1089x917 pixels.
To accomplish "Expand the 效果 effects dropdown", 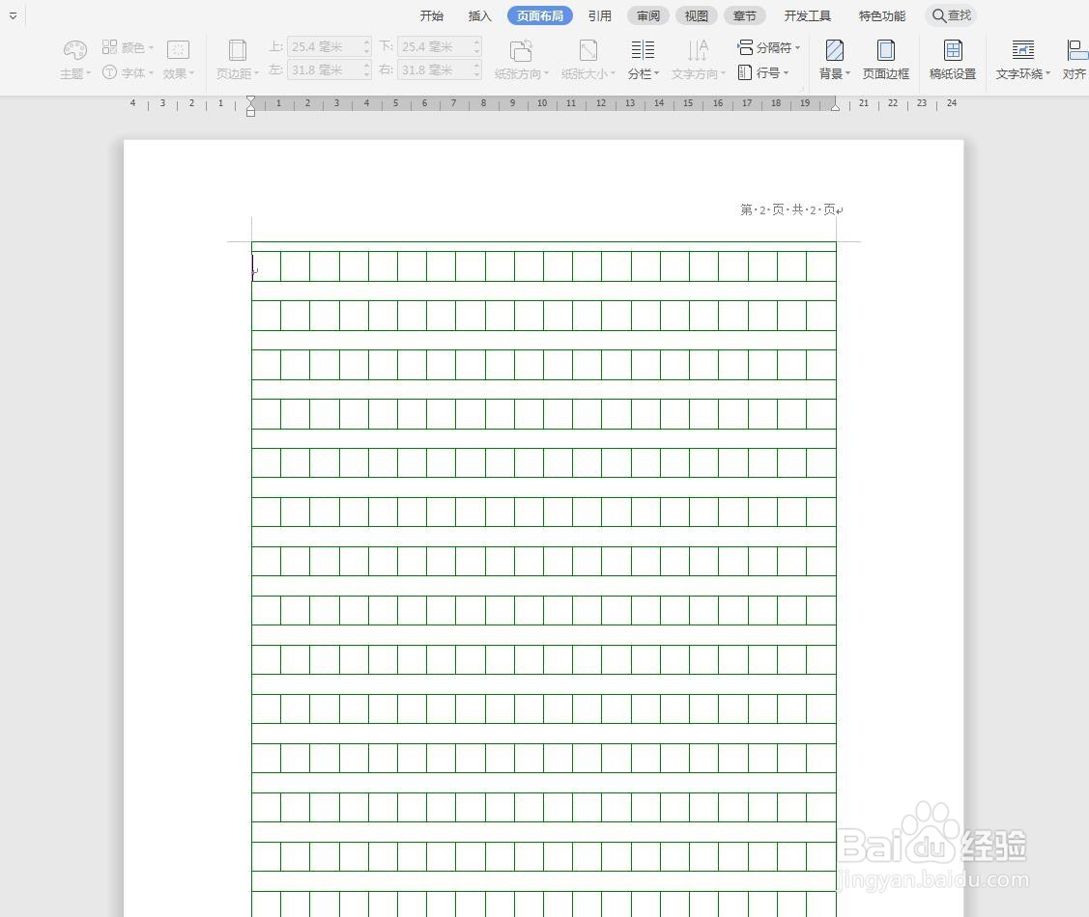I will [x=178, y=72].
